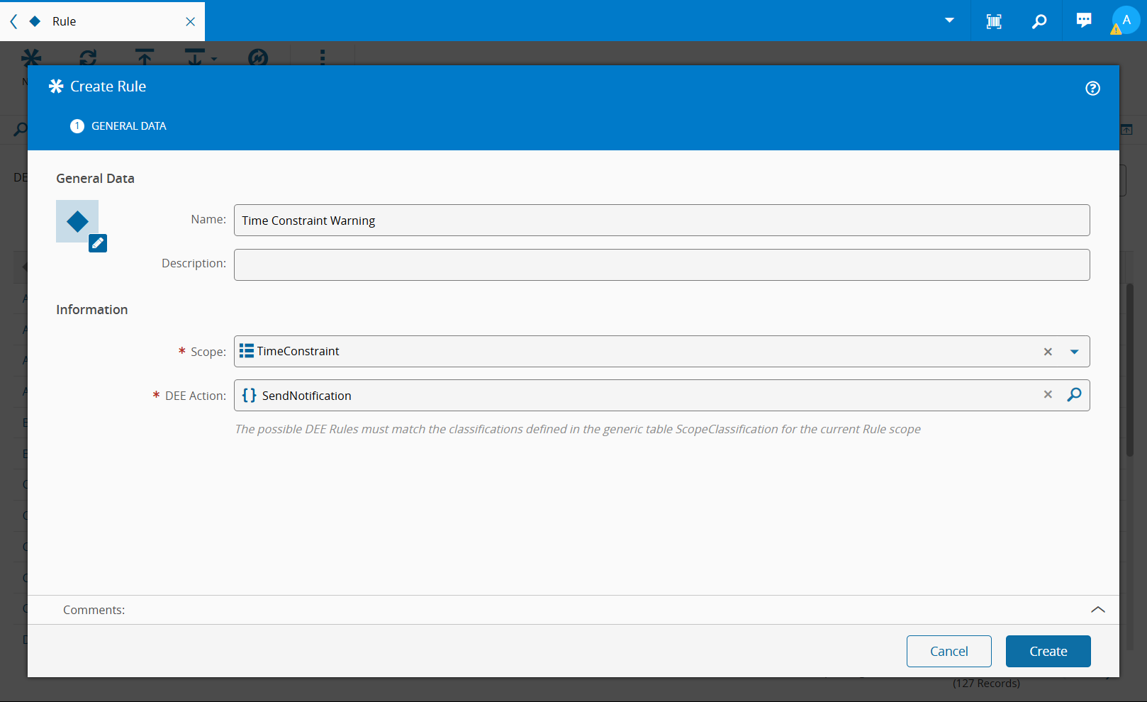This screenshot has width=1147, height=702.
Task: Click the help question mark icon
Action: [x=1092, y=89]
